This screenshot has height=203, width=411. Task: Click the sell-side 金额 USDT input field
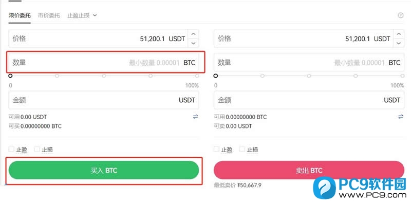[x=309, y=100]
